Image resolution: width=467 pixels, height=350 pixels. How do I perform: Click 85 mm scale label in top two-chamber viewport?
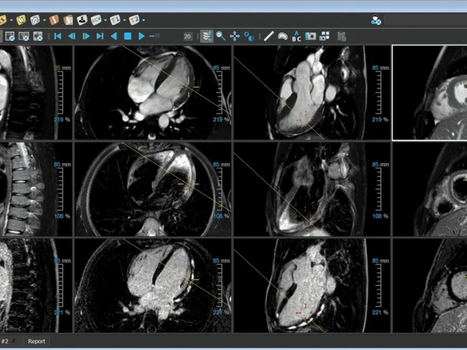click(381, 68)
